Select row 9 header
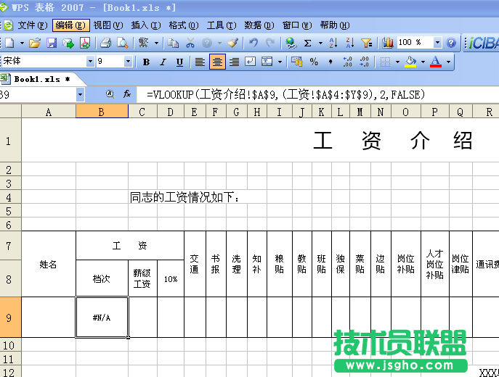 (x=10, y=318)
